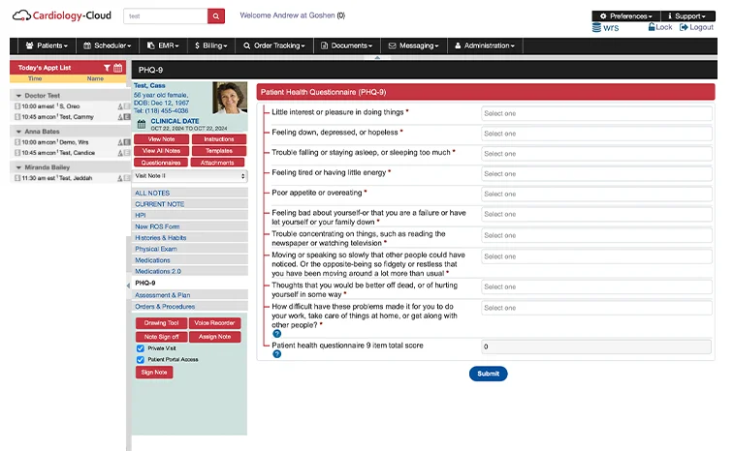Open the appointment list filter icon
The image size is (734, 451).
107,68
